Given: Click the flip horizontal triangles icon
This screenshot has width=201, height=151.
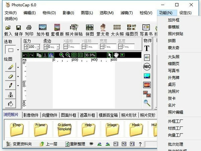Looking at the screenshot, I should [x=99, y=144].
